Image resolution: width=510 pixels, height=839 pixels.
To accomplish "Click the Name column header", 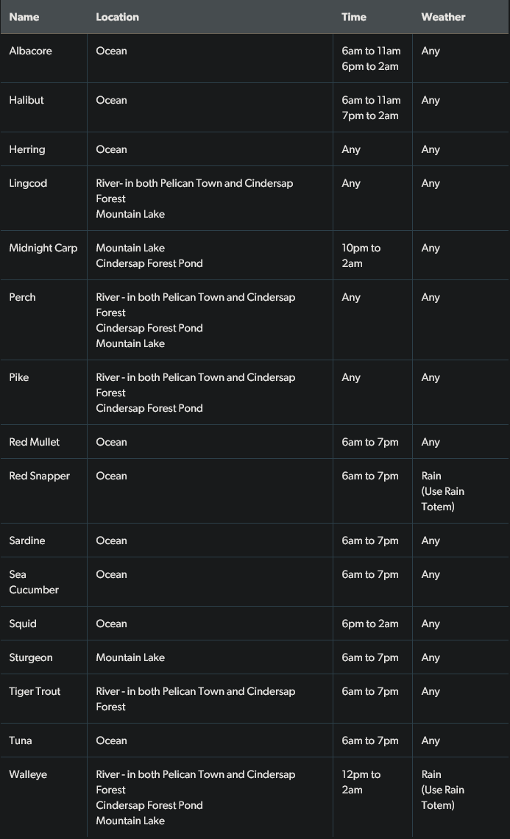I will click(x=24, y=17).
